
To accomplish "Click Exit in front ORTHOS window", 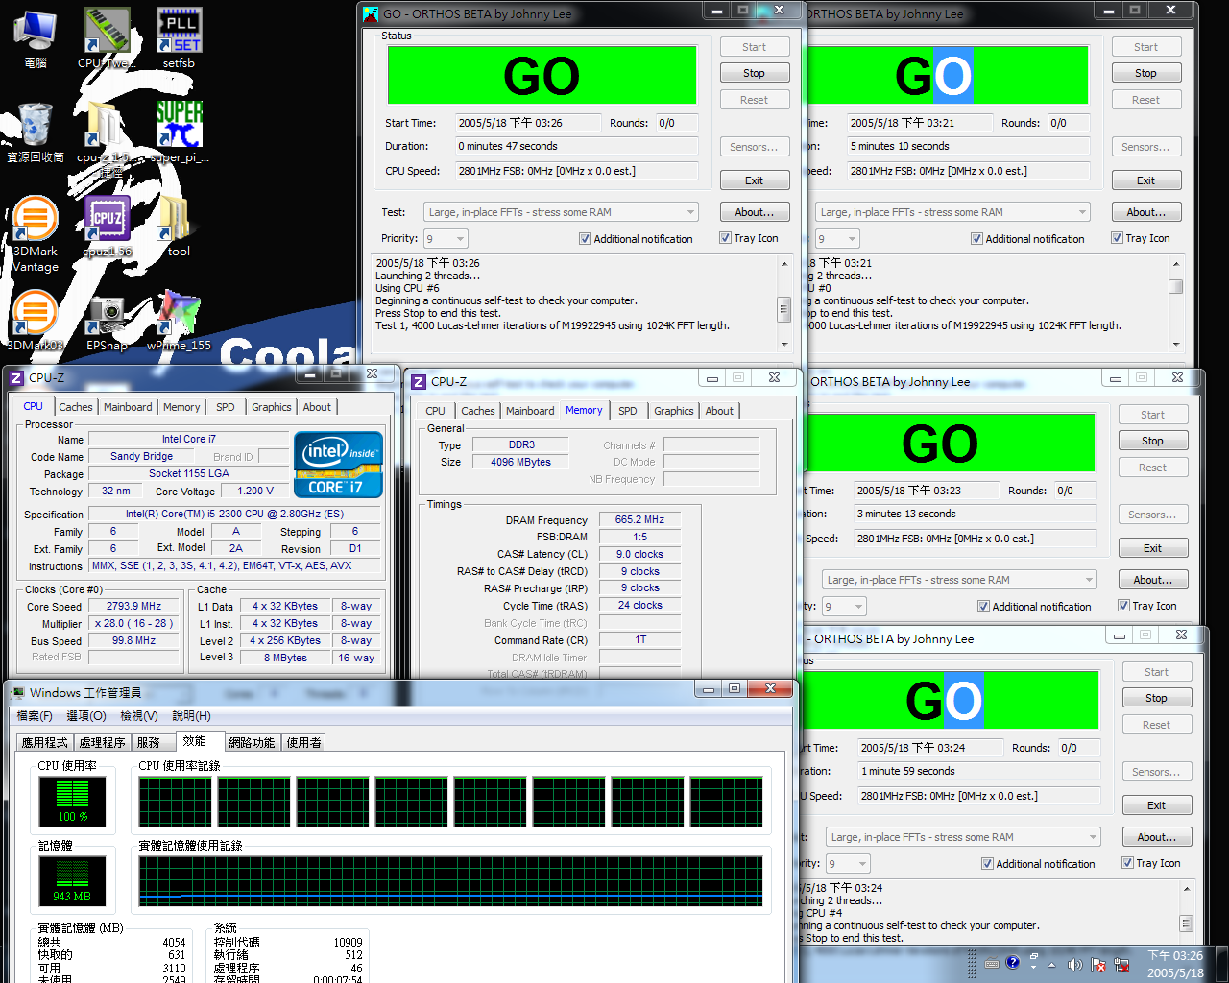I will tap(755, 180).
